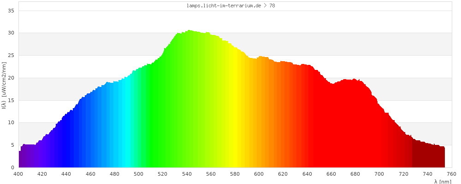This screenshot has width=461, height=184.
Task: Click the 400 label on the wavelength axis
Action: coord(18,174)
